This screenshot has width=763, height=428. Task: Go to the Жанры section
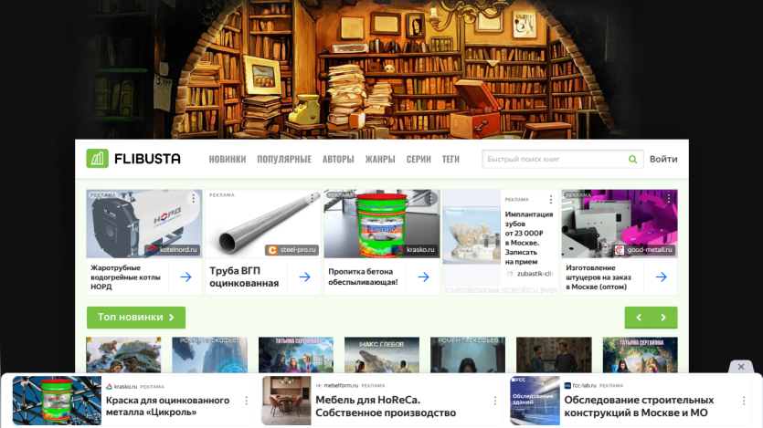380,159
